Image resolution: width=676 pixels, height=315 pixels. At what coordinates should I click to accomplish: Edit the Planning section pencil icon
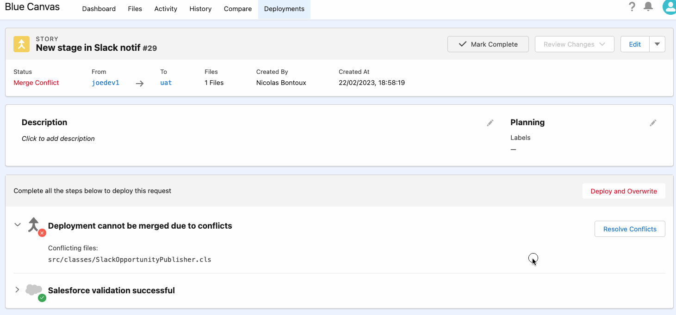tap(653, 123)
